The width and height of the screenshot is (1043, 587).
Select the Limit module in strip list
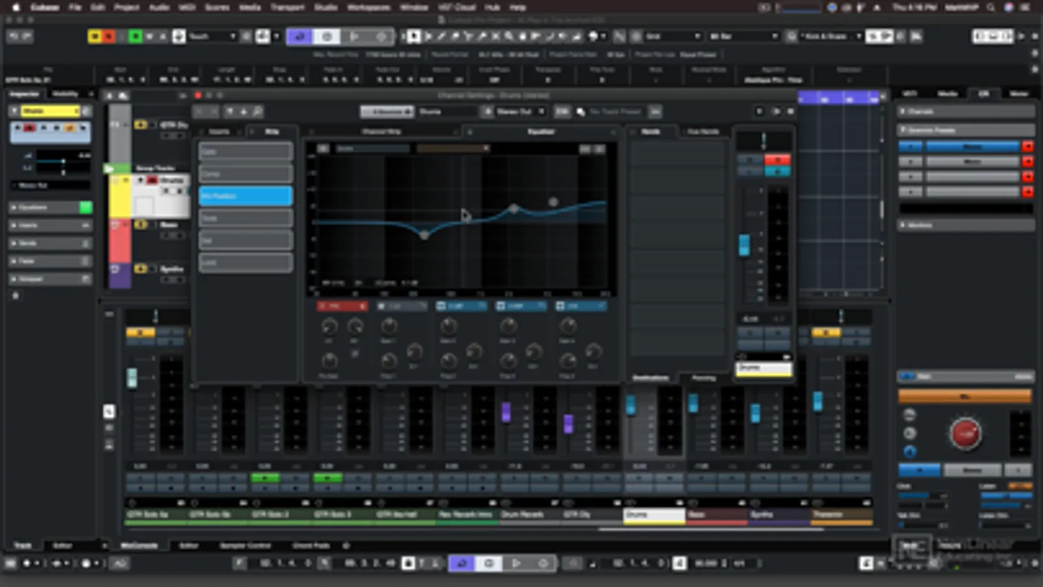(x=245, y=263)
